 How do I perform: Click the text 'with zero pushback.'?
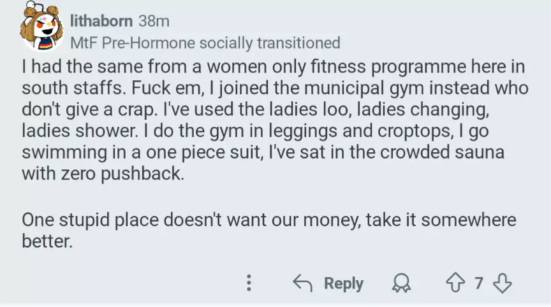click(103, 173)
